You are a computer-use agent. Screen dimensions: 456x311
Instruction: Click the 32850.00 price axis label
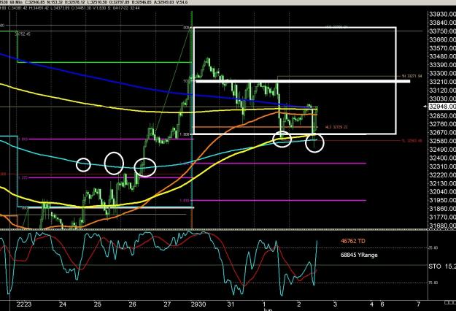click(x=442, y=116)
